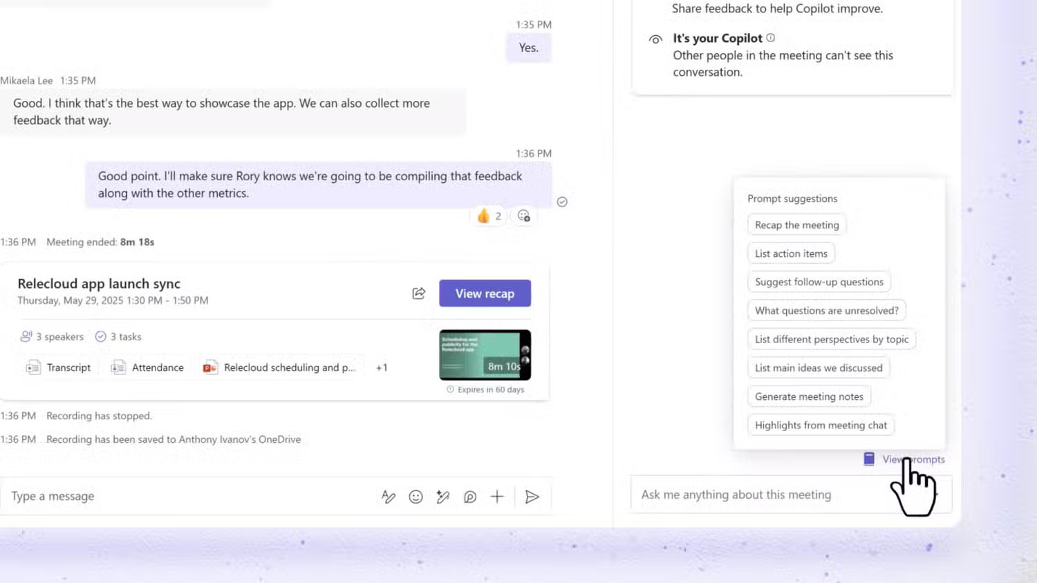Click the Copilot rewrite pencil icon
Viewport: 1037px width, 583px height.
[x=443, y=497]
